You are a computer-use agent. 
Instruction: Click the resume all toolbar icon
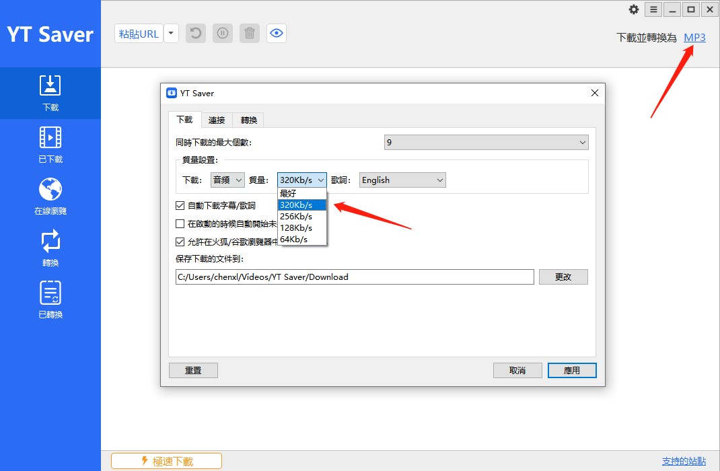point(196,34)
